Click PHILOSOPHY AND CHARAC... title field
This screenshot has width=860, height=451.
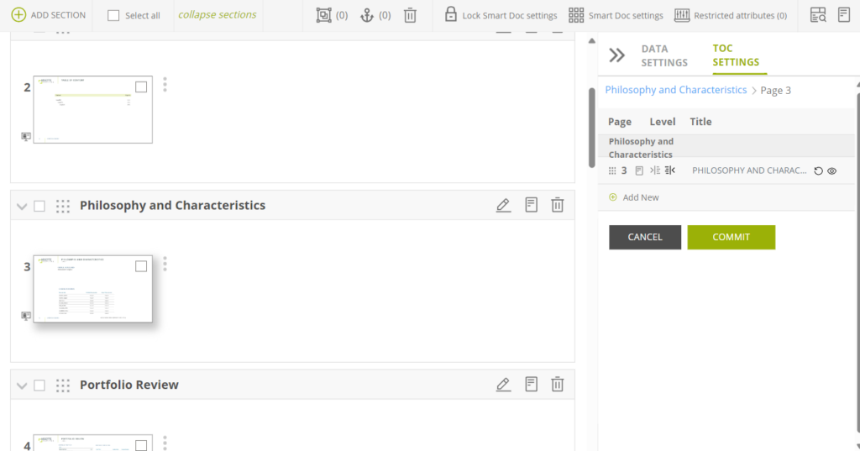[x=749, y=170]
